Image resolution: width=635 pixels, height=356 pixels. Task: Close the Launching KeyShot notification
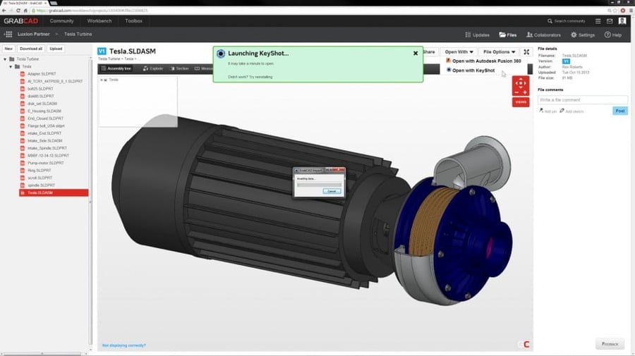(416, 53)
